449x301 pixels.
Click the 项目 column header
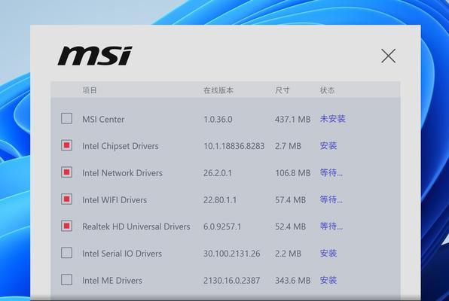point(90,90)
